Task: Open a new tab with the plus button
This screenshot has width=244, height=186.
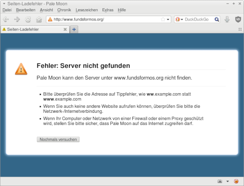Action: (x=74, y=29)
